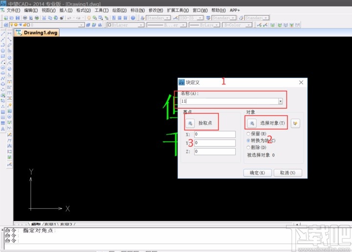Image resolution: width=352 pixels, height=252 pixels.
Task: Select the 转换为块(C) radio option
Action: pos(248,140)
